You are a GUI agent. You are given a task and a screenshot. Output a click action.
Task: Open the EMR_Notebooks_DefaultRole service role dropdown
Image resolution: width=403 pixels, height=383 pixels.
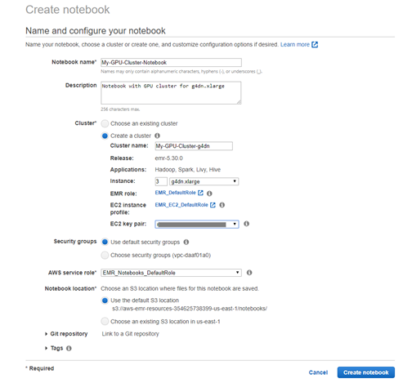tap(171, 273)
